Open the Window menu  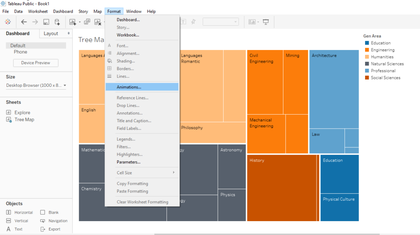click(x=134, y=11)
